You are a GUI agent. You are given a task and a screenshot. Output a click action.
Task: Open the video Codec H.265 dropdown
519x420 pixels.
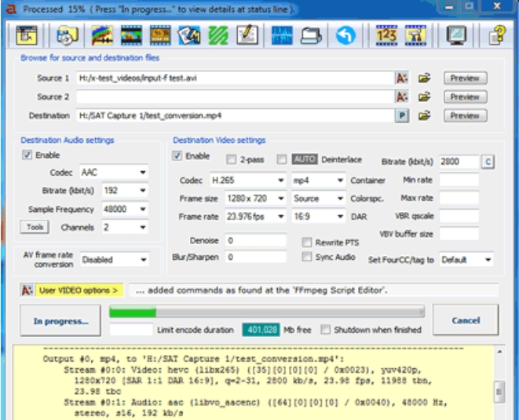pyautogui.click(x=248, y=181)
